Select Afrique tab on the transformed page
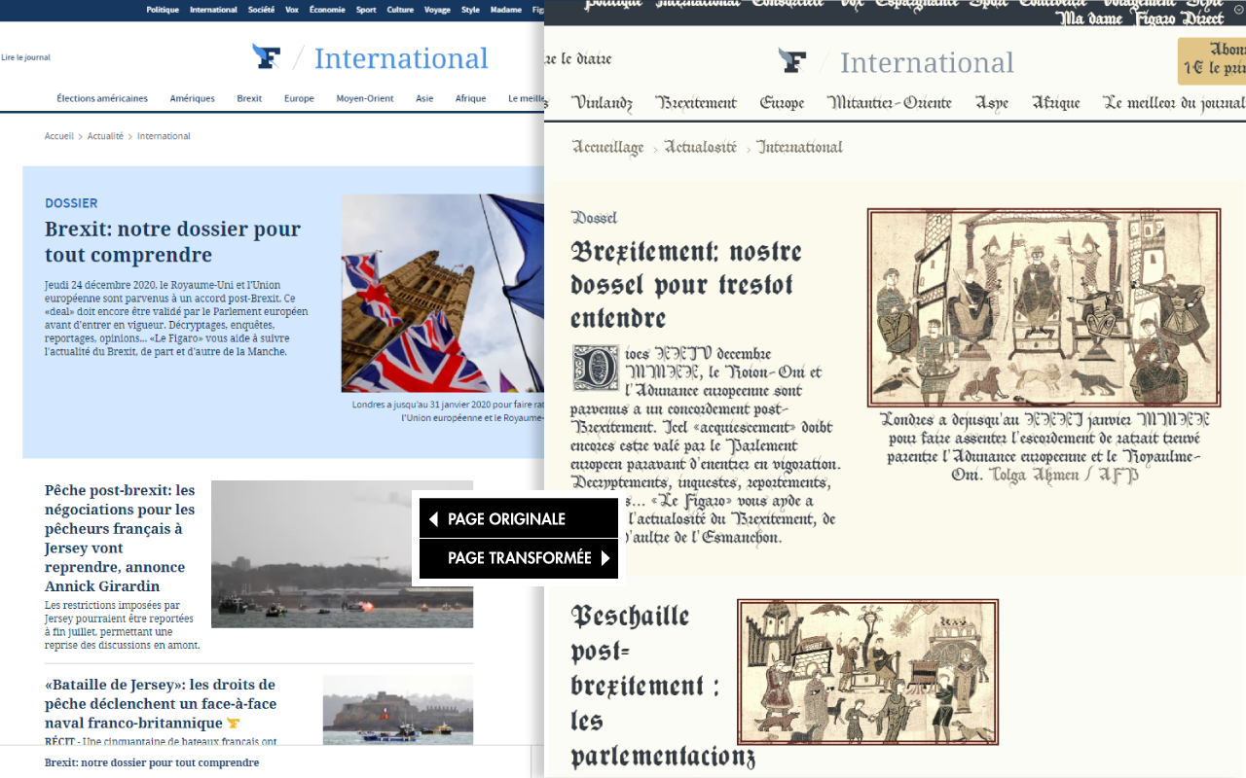The width and height of the screenshot is (1246, 778). click(x=1056, y=102)
